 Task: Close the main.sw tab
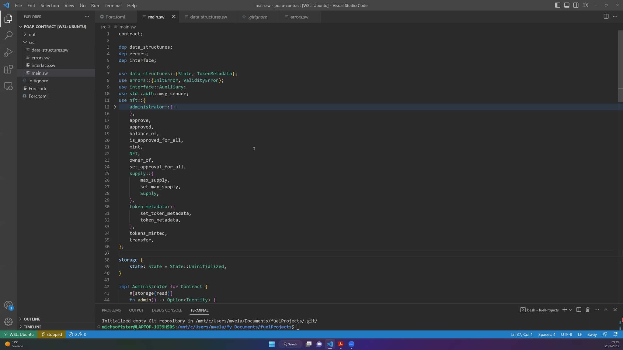(x=174, y=16)
